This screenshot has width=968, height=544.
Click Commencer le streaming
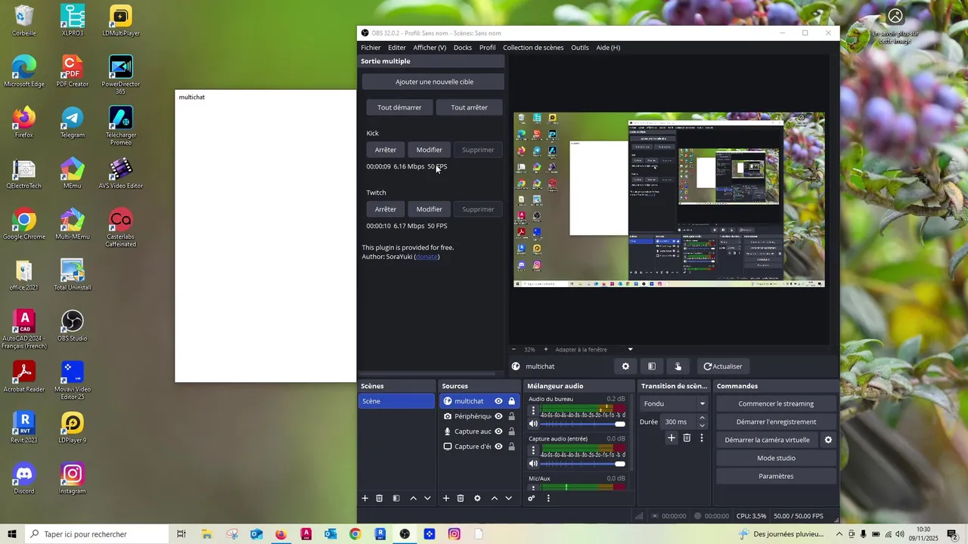776,403
